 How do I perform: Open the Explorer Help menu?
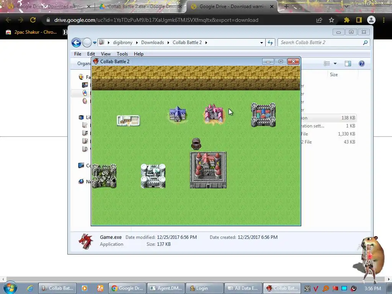[x=139, y=54]
